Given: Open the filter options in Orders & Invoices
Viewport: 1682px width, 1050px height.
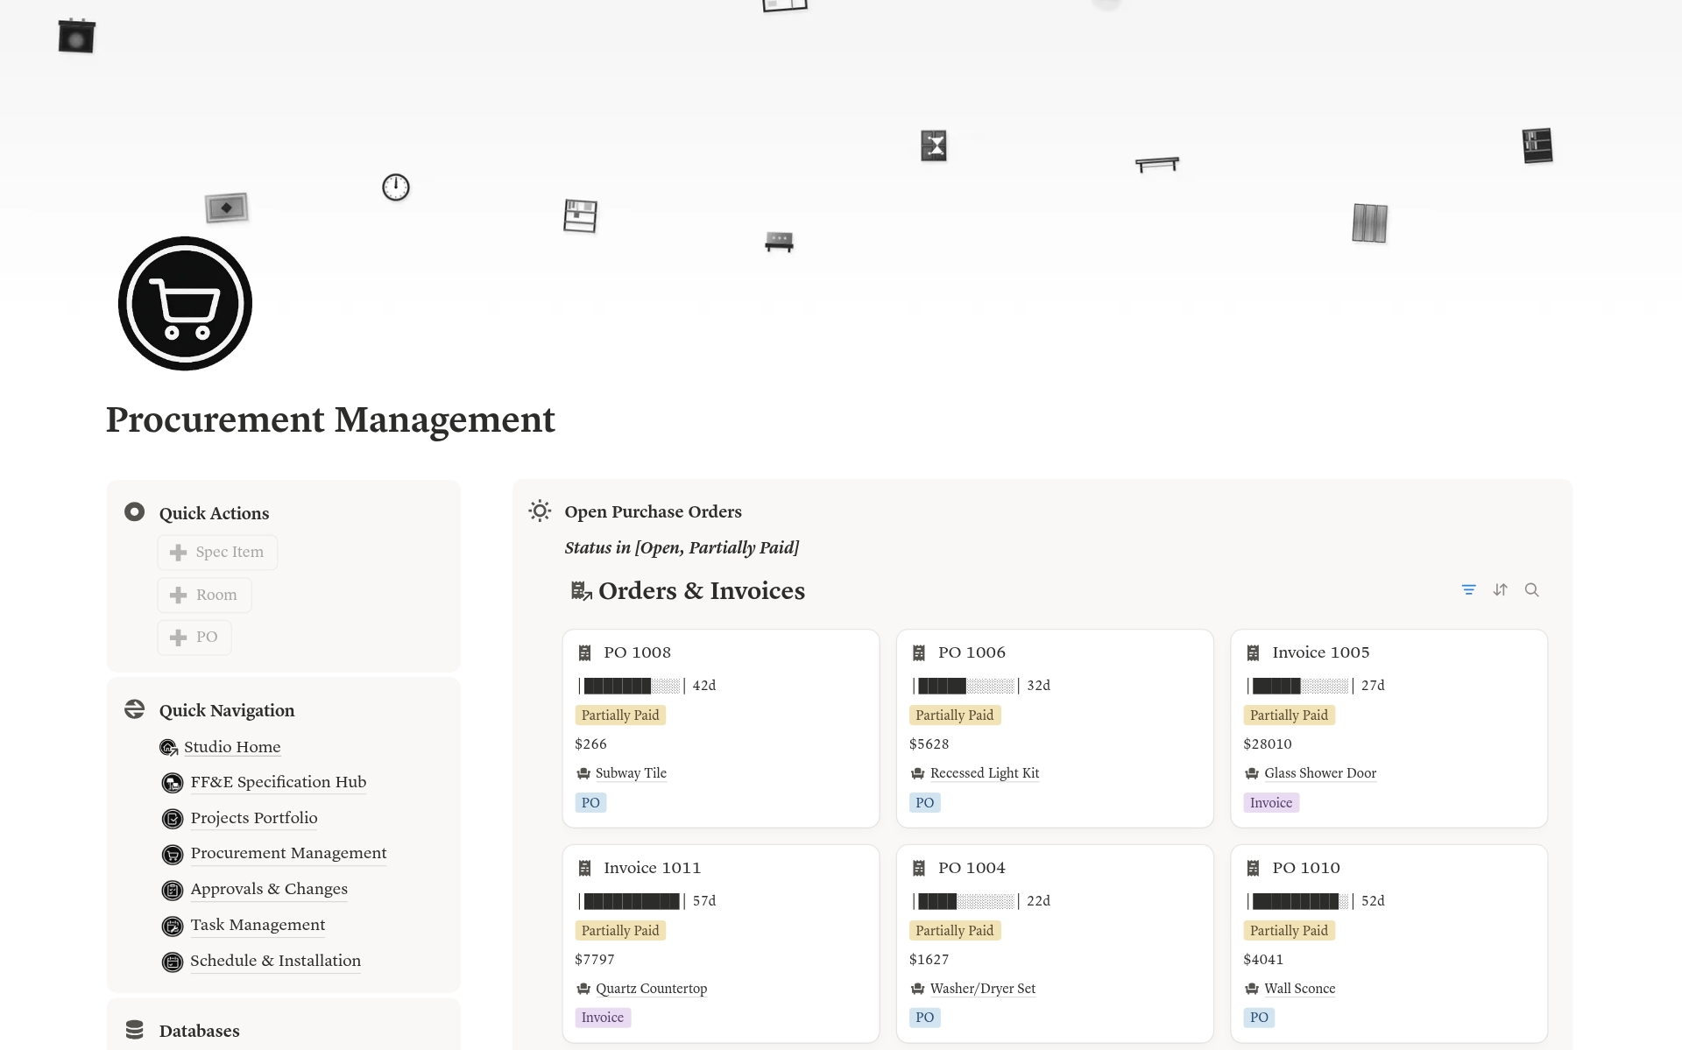Looking at the screenshot, I should click(x=1468, y=589).
